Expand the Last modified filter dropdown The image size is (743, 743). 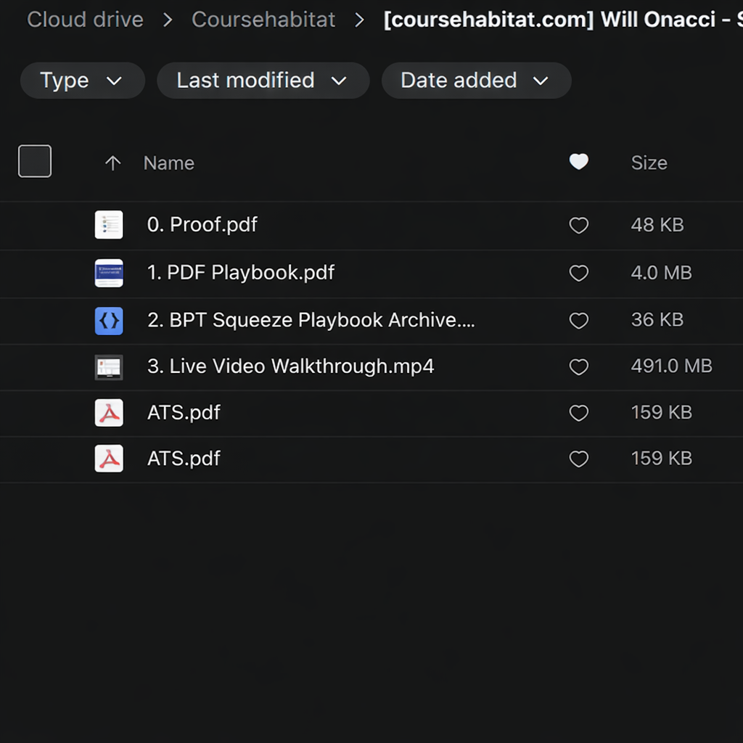[x=263, y=81]
